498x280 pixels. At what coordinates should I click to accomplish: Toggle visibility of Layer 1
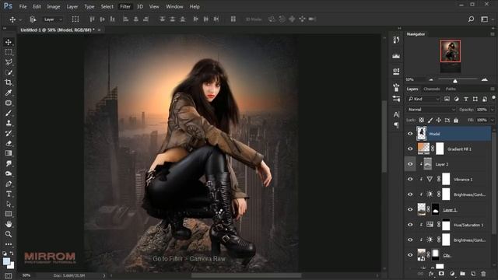click(410, 209)
